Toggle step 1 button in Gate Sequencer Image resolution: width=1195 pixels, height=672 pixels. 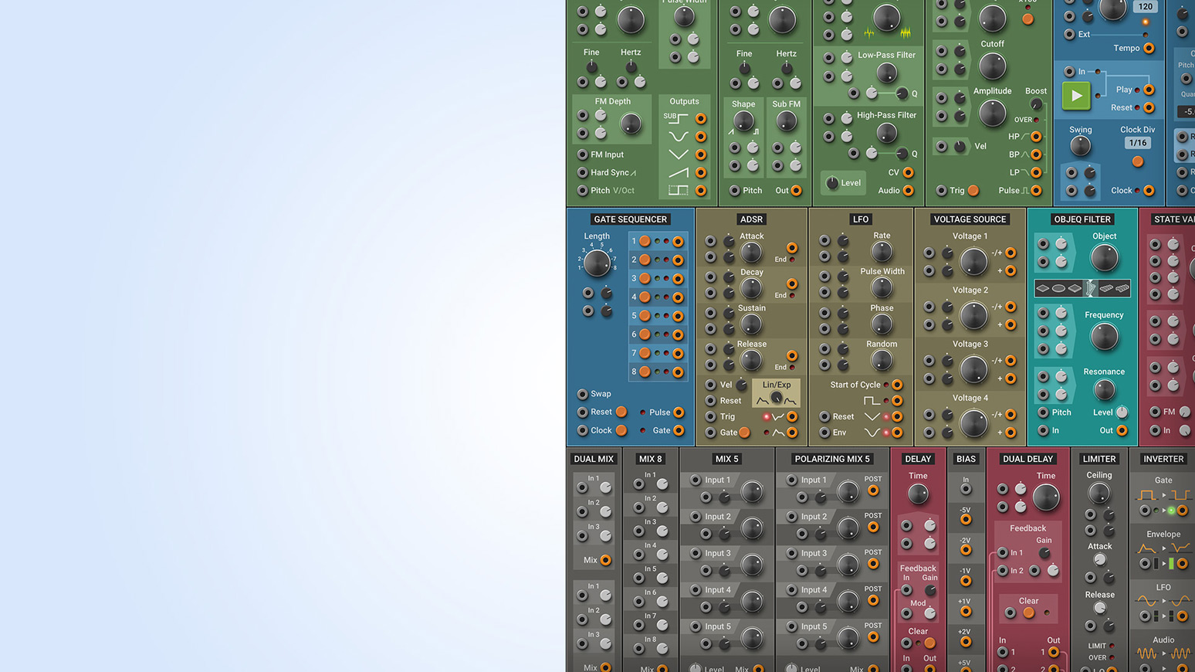coord(645,241)
